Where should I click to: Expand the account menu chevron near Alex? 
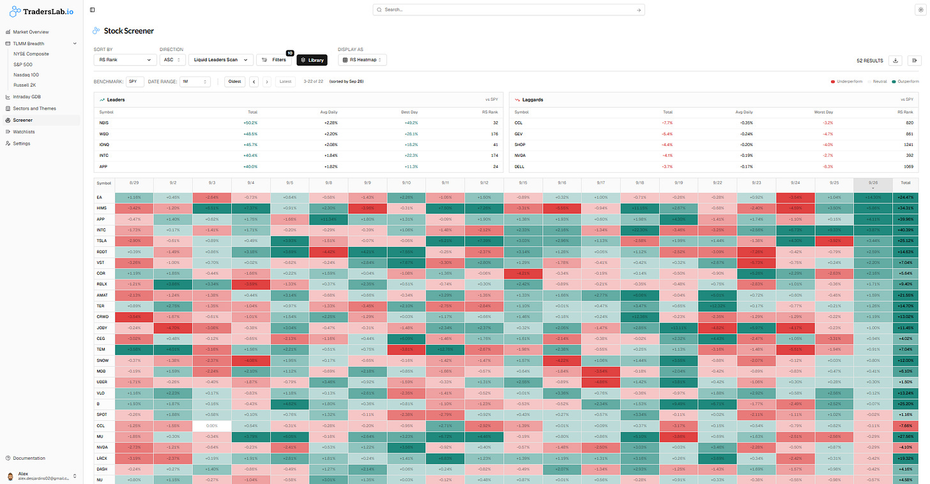[75, 476]
